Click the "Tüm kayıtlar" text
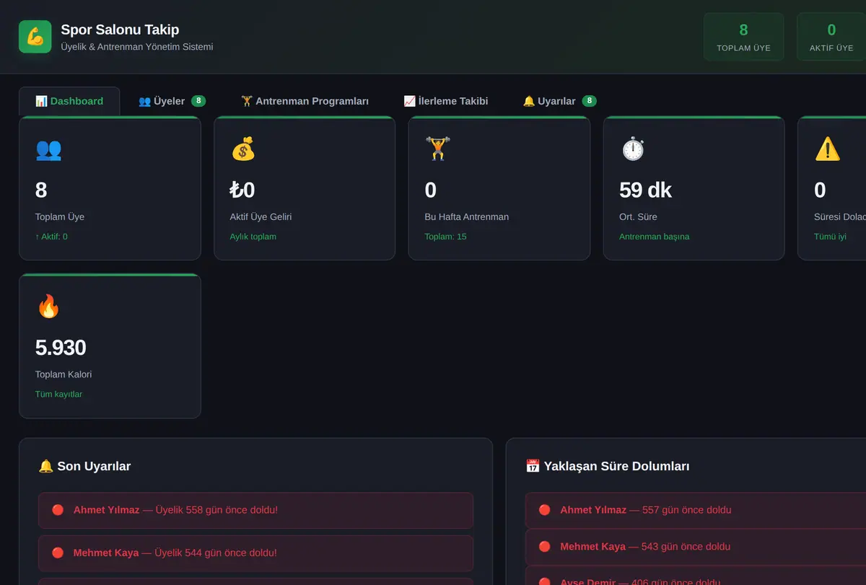 pos(58,395)
